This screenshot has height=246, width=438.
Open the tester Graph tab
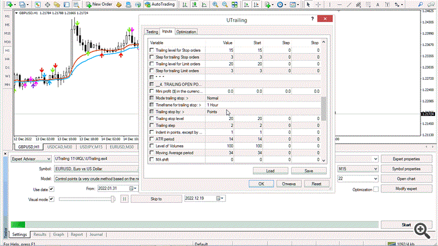58,234
